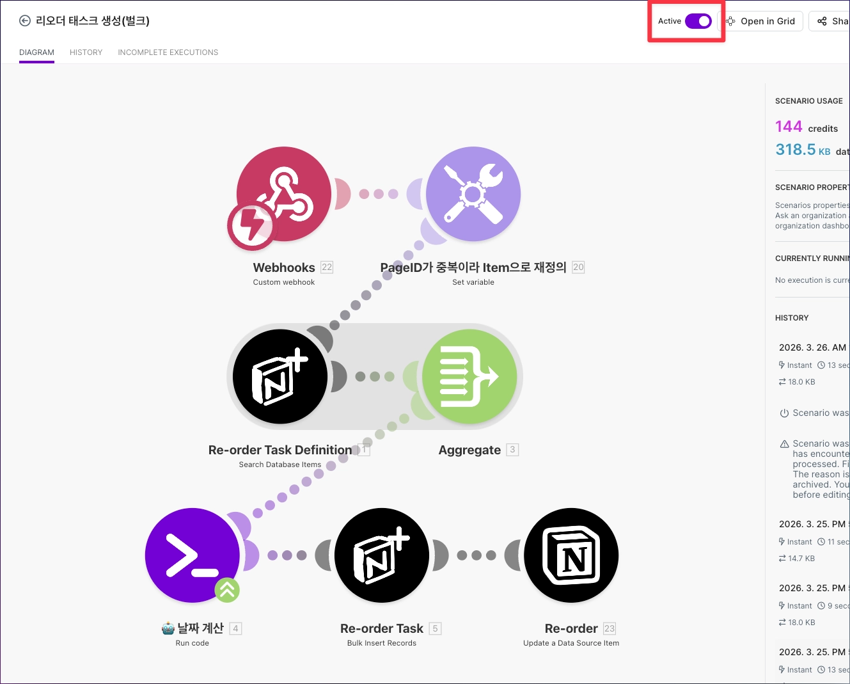Click the Open in Grid icon

(x=730, y=21)
